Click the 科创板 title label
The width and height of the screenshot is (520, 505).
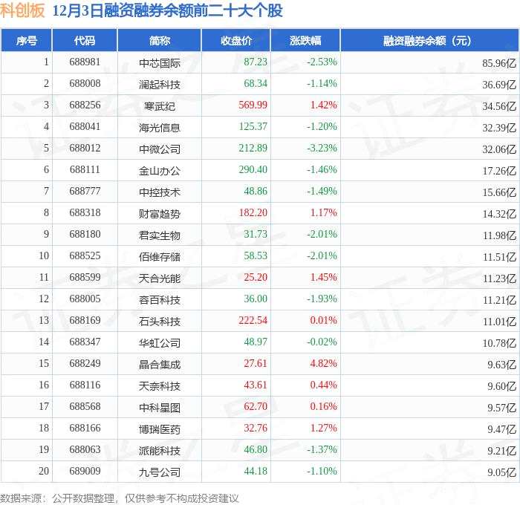click(22, 10)
